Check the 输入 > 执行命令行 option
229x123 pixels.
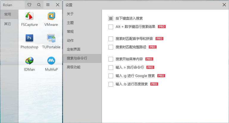click(111, 67)
